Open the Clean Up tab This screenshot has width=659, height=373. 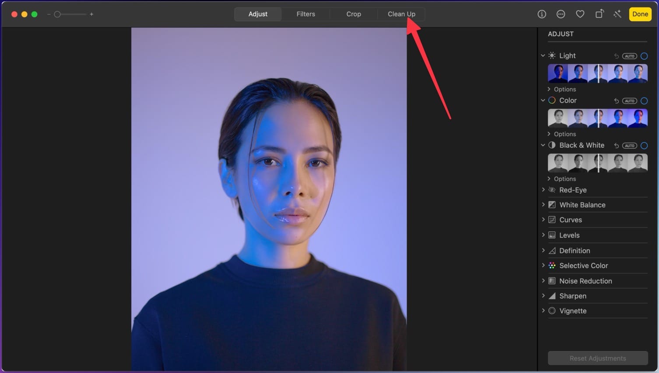click(401, 14)
